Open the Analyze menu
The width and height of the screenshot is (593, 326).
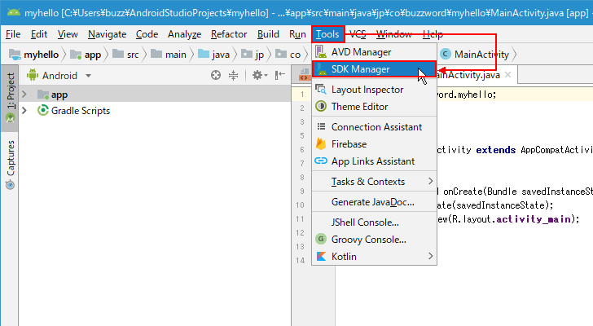point(185,34)
